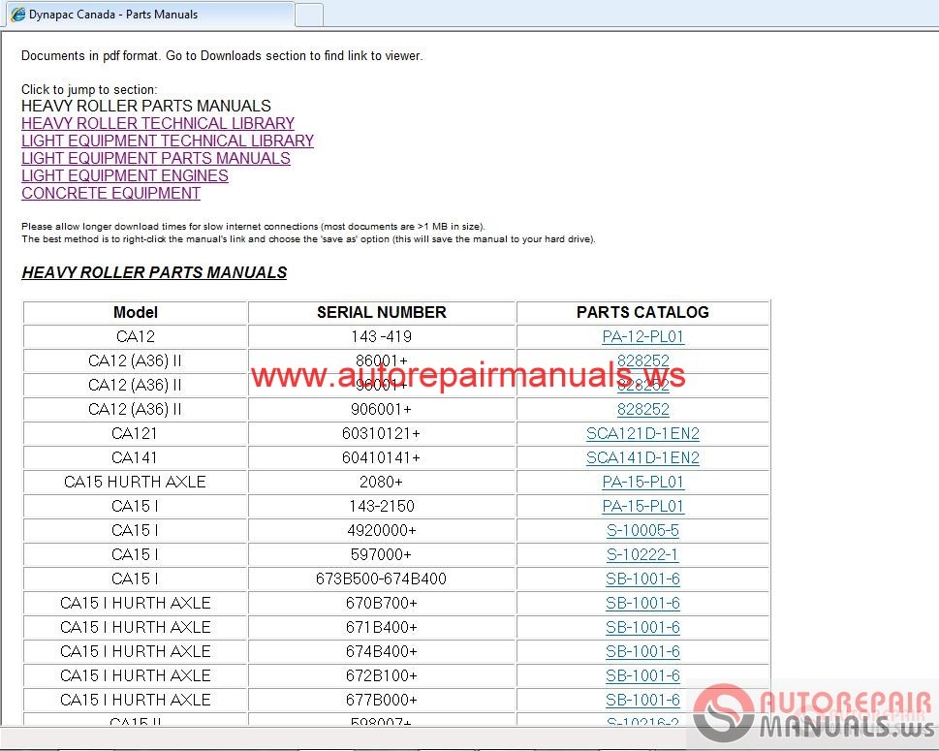Select the serial number 906001+ cell
The width and height of the screenshot is (939, 751).
382,409
